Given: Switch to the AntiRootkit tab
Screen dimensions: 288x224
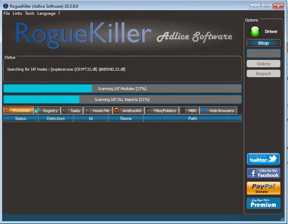Looking at the screenshot, I should point(129,111).
